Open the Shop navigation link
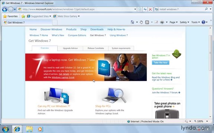The image size is (214, 133). (83, 29)
